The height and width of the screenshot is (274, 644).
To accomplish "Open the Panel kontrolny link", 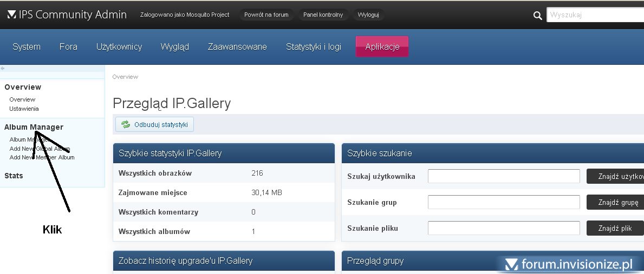I will tap(323, 15).
